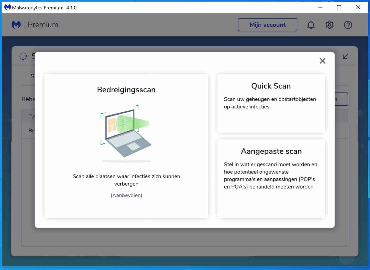Screen dimensions: 370x270
Task: Click the laptop scan illustration
Action: (126, 133)
